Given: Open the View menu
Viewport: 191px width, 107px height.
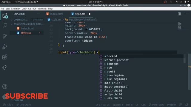Looking at the screenshot, I should click(24, 9).
